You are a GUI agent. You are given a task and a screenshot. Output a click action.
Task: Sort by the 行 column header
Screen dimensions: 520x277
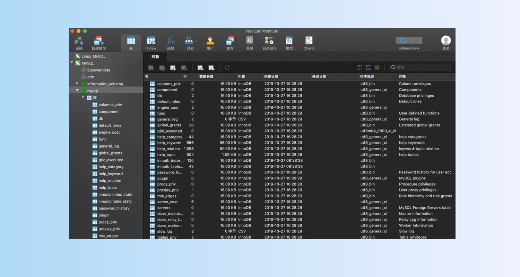point(190,77)
